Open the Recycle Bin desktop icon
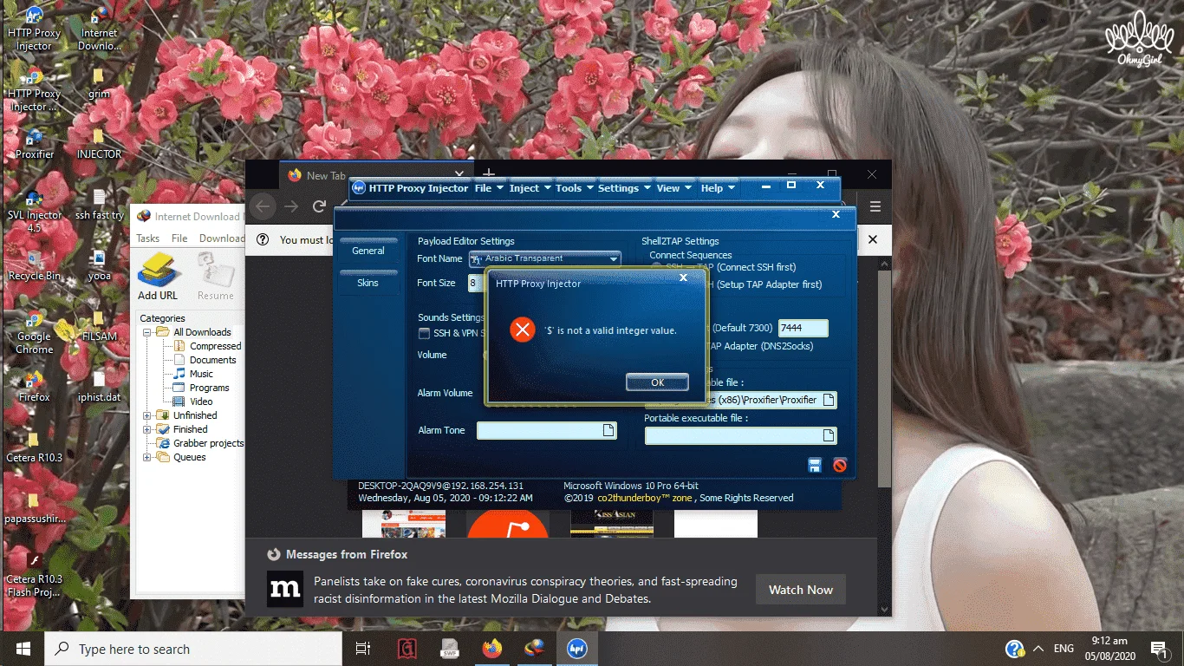This screenshot has width=1184, height=666. [x=35, y=264]
